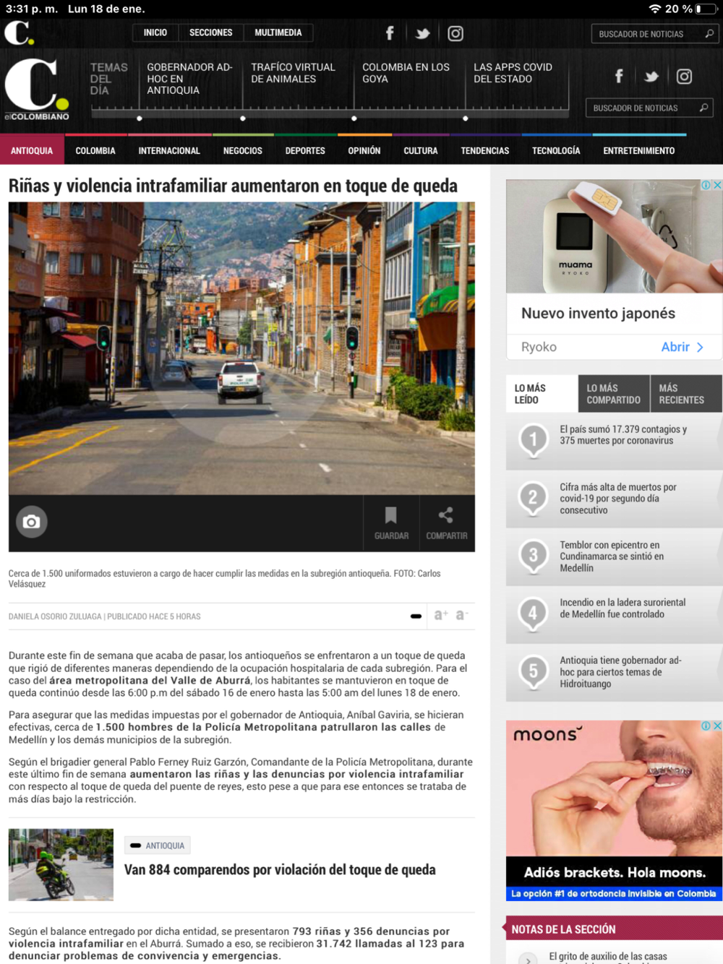Open the ENTRETENIMIENTO section
The width and height of the screenshot is (723, 964).
[x=639, y=150]
